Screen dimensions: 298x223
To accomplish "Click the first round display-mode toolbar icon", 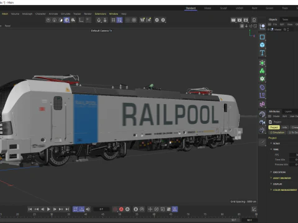I will (x=48, y=20).
